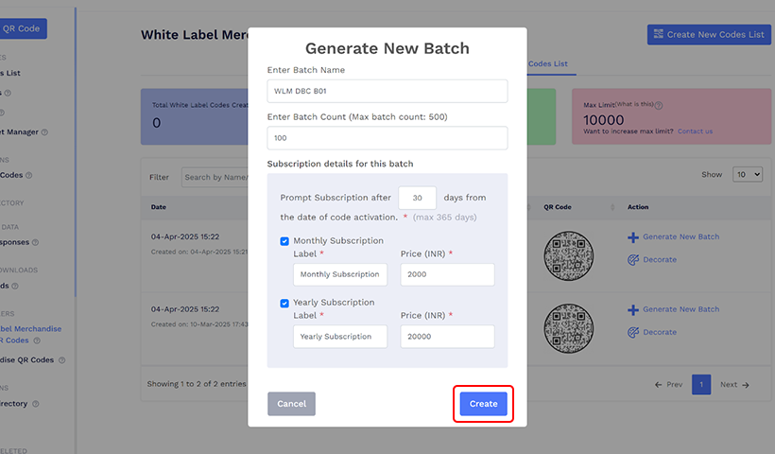This screenshot has height=454, width=775.
Task: Open the Contact us link
Action: (695, 131)
